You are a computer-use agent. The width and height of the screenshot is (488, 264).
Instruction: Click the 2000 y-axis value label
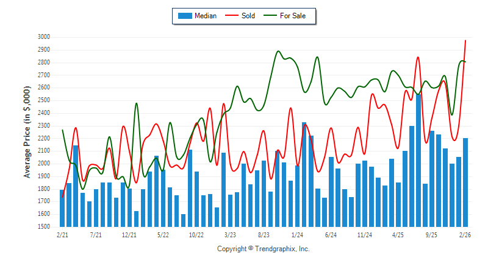[x=43, y=164]
